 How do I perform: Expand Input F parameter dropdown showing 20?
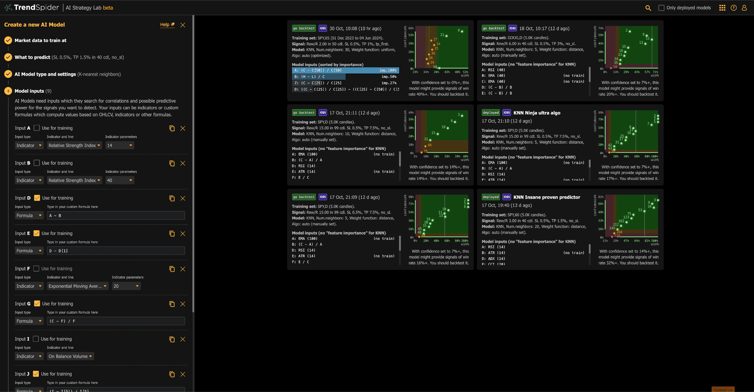126,286
